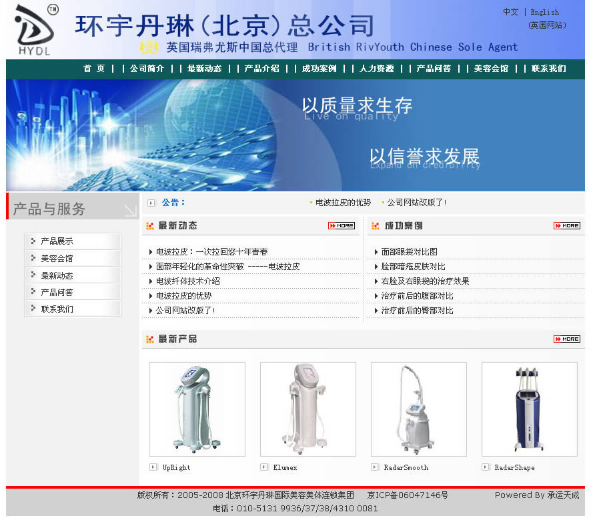Image resolution: width=593 pixels, height=532 pixels.
Task: Select 美容会馆 in the left sidebar
Action: click(x=57, y=259)
